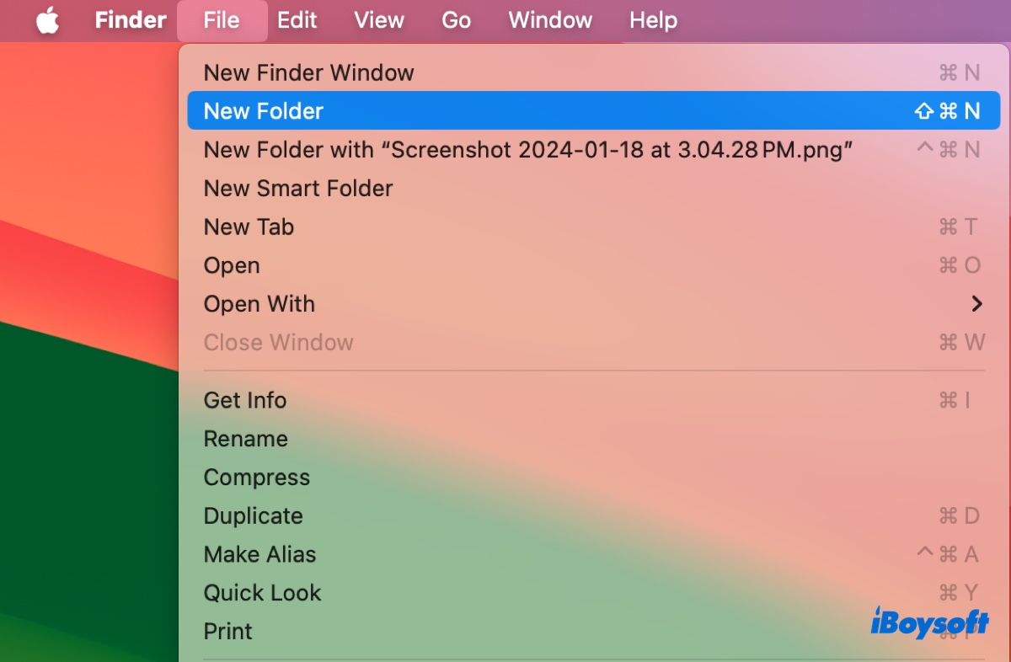Open the Window menu
This screenshot has height=662, width=1011.
pos(549,20)
